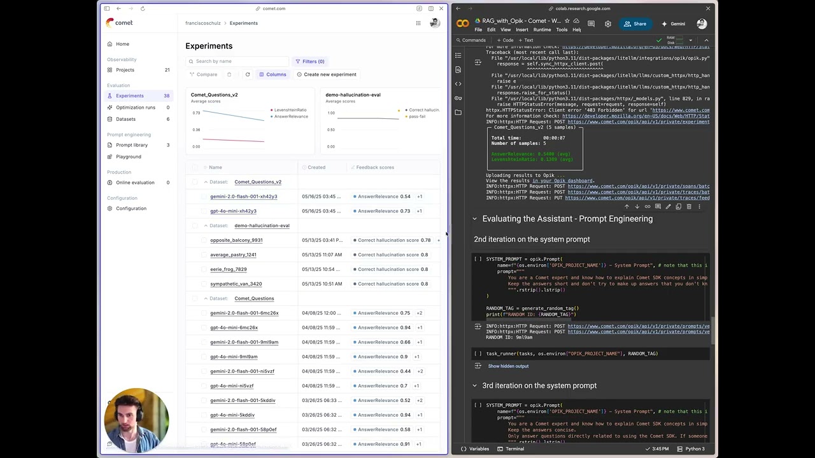
Task: Delete selected Colab cell trash icon
Action: coord(689,207)
